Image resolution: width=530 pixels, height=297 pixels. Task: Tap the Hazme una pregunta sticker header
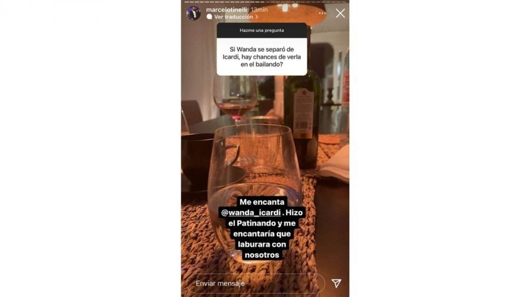pyautogui.click(x=262, y=31)
